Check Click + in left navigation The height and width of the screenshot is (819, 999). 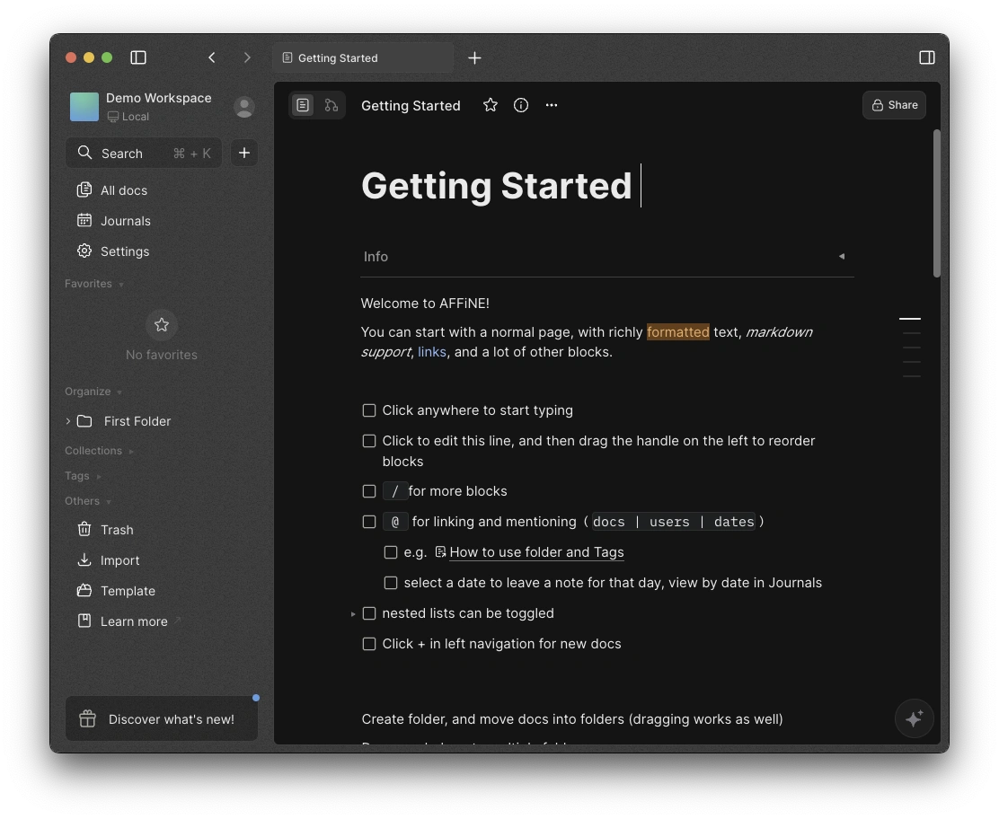click(x=369, y=644)
